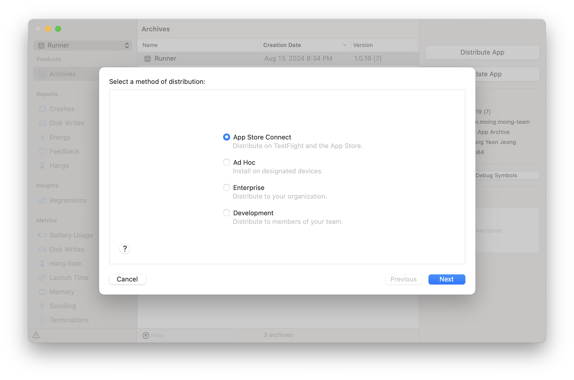Click the green zoom window button
The height and width of the screenshot is (380, 574).
coord(58,29)
